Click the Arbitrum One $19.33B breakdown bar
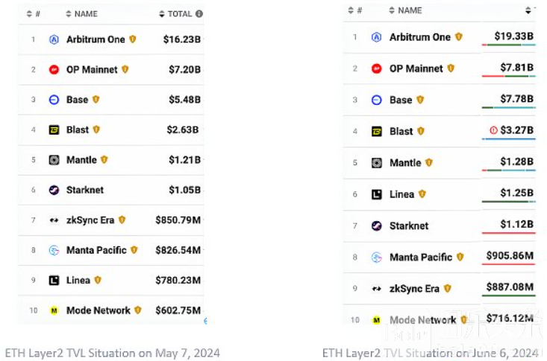 click(x=509, y=45)
